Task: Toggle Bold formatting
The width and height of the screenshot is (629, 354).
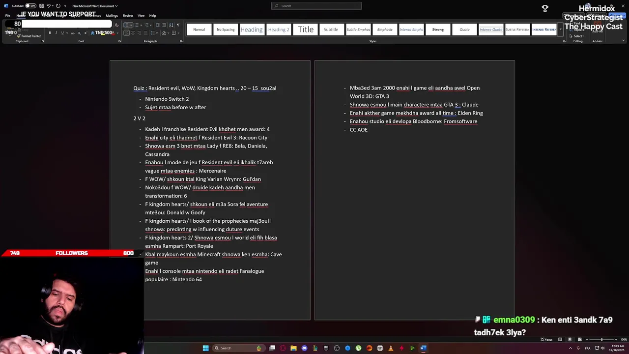Action: point(50,33)
